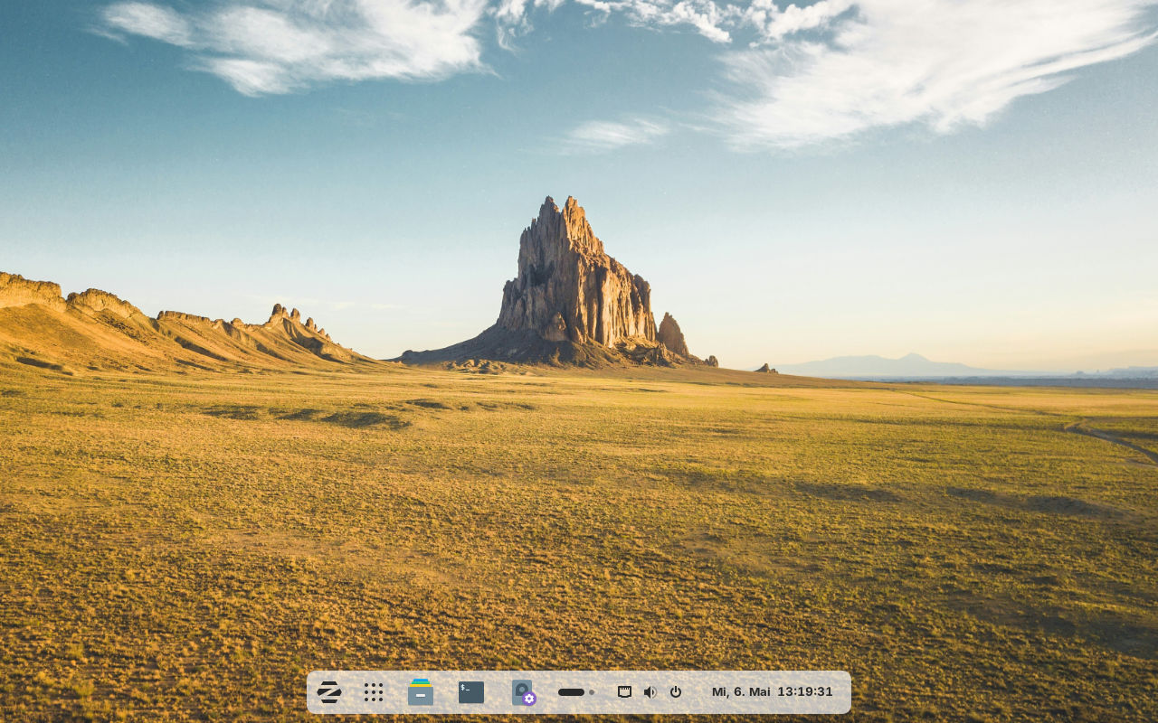This screenshot has width=1158, height=723.
Task: Open the power menu icon
Action: tap(676, 692)
